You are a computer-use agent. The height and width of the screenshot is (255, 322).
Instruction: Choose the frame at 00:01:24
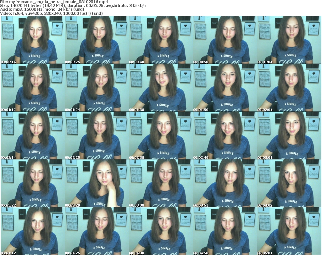[97, 88]
